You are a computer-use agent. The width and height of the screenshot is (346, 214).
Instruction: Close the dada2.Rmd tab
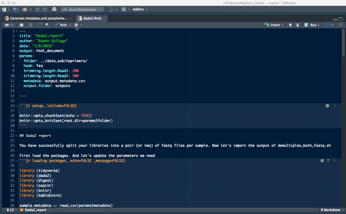103,18
